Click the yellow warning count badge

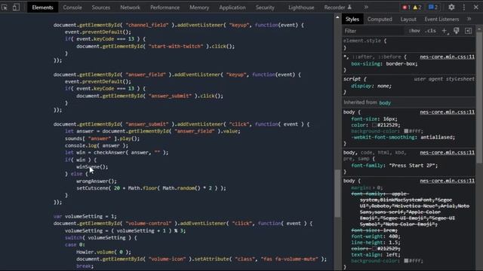[417, 7]
